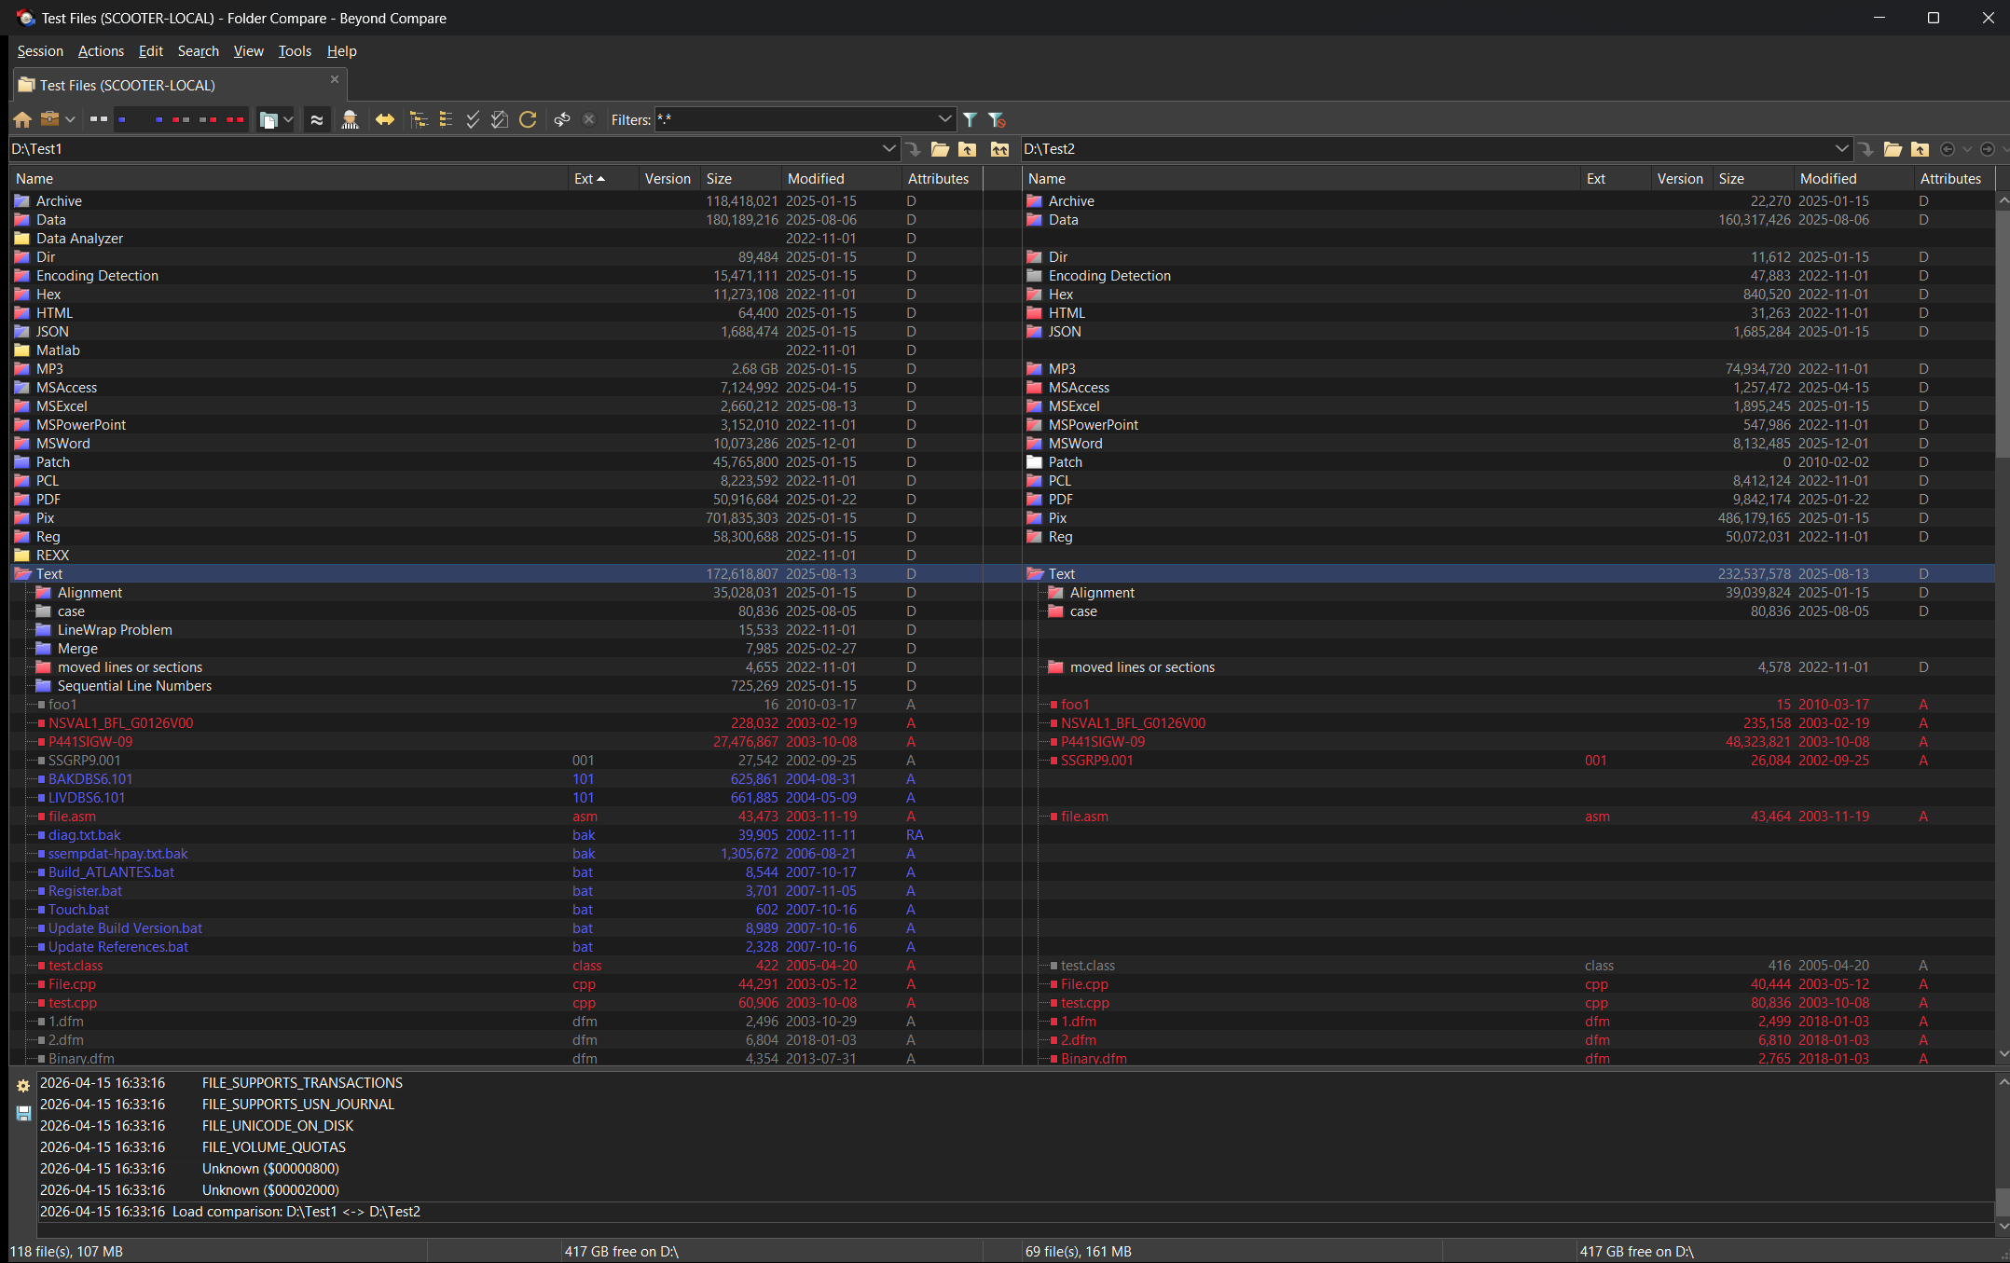The height and width of the screenshot is (1263, 2010).
Task: Toggle left newer red-gray filter
Action: 181,119
